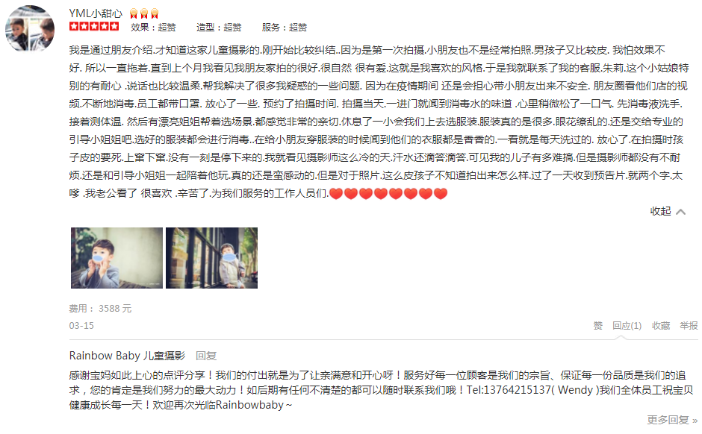This screenshot has height=434, width=702.
Task: Click the third gold medal badge
Action: click(155, 14)
